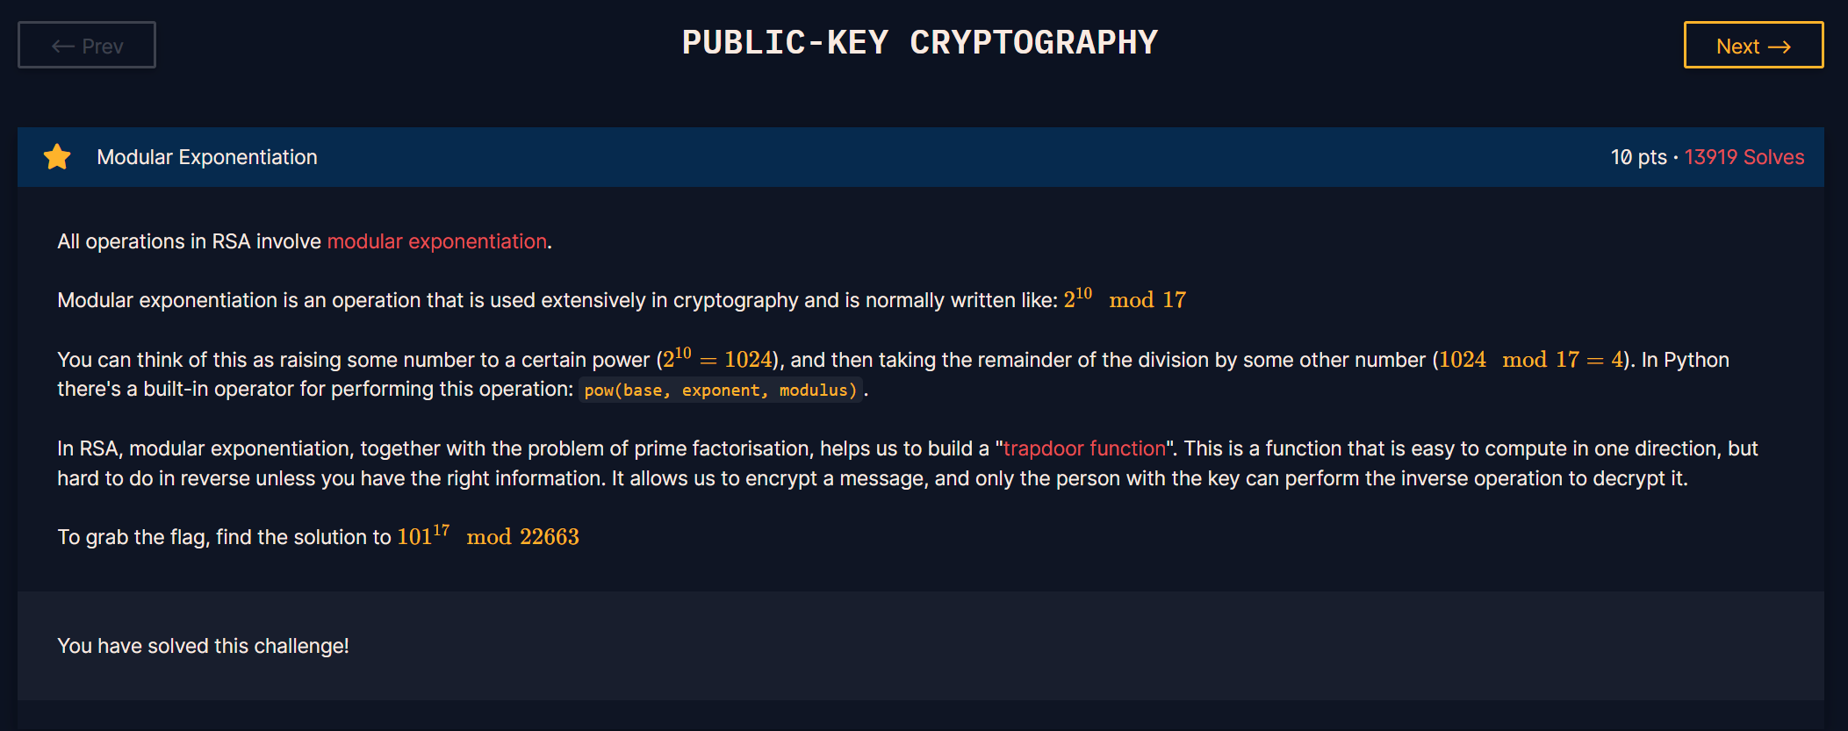
Task: Click the right arrow in the Next button
Action: (x=1780, y=47)
